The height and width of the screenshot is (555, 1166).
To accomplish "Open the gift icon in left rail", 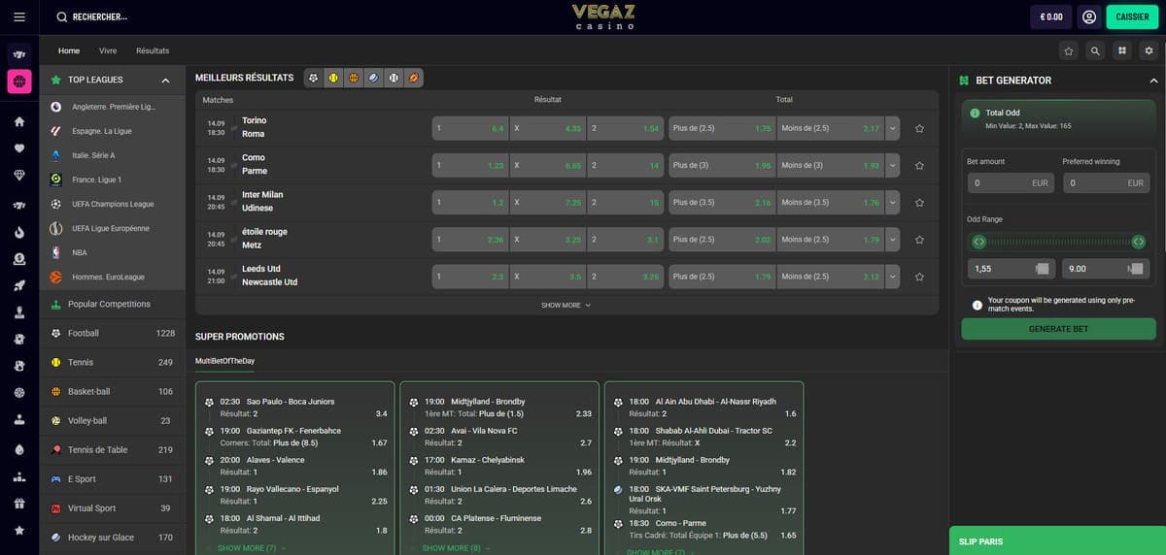I will tap(19, 504).
